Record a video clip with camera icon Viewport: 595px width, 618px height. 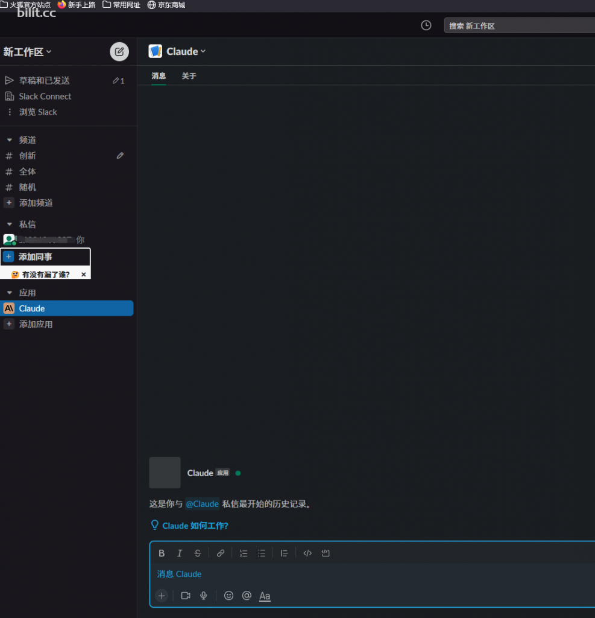[x=186, y=596]
